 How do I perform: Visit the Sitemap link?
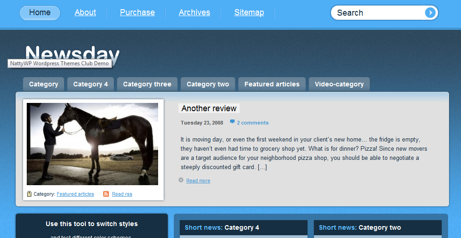click(249, 12)
